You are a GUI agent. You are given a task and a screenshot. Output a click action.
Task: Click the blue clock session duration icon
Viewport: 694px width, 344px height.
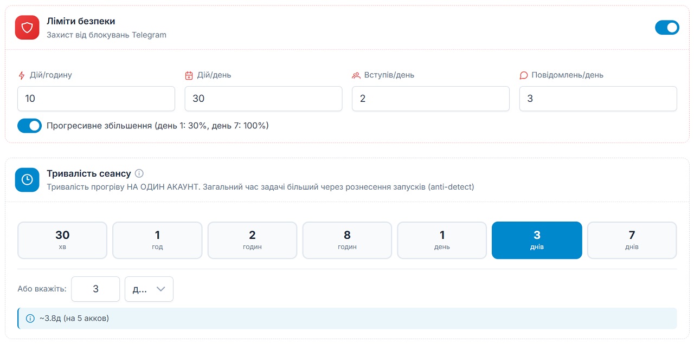(27, 180)
